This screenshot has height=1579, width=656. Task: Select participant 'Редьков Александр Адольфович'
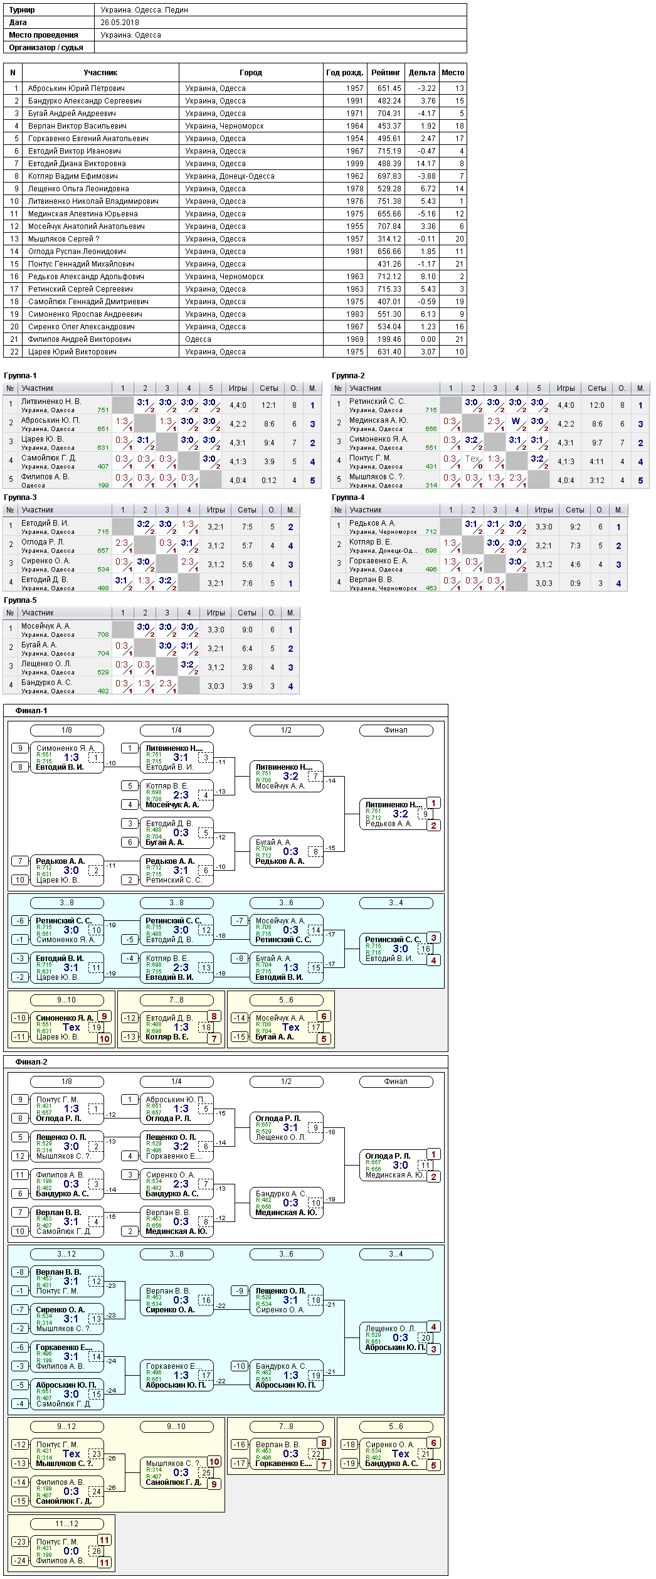86,277
